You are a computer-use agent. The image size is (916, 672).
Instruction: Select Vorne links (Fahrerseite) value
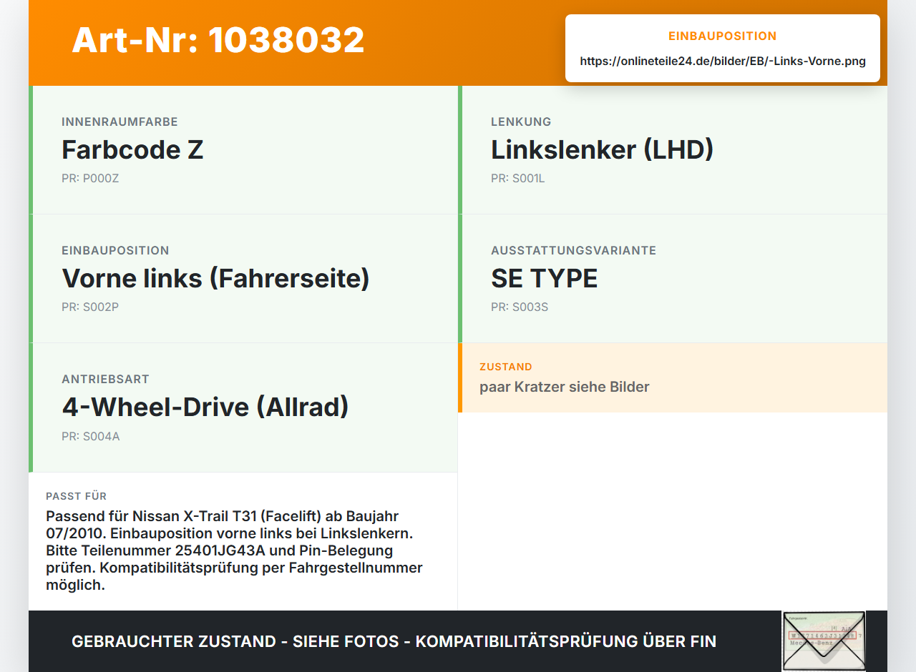click(215, 279)
